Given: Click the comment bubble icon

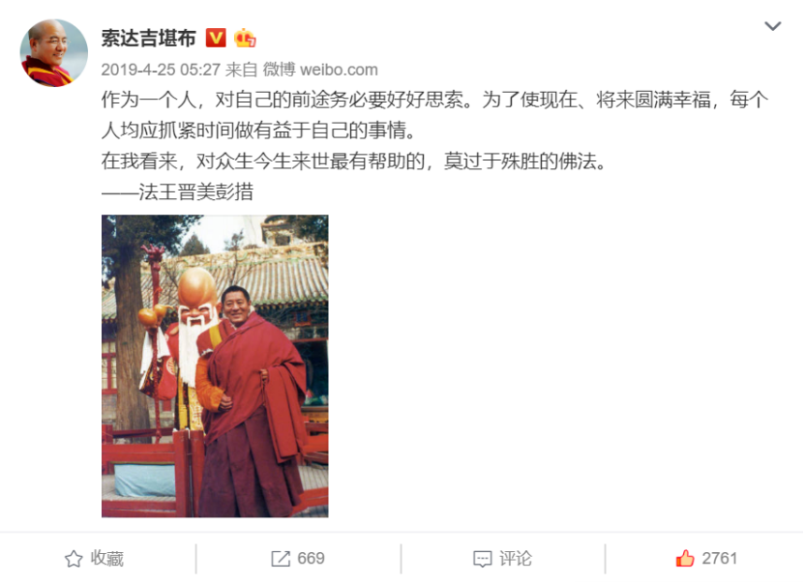Looking at the screenshot, I should point(483,559).
